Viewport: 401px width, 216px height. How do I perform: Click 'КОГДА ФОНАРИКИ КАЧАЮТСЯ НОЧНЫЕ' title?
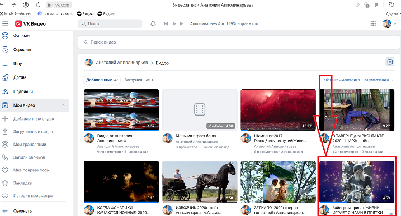pyautogui.click(x=123, y=210)
